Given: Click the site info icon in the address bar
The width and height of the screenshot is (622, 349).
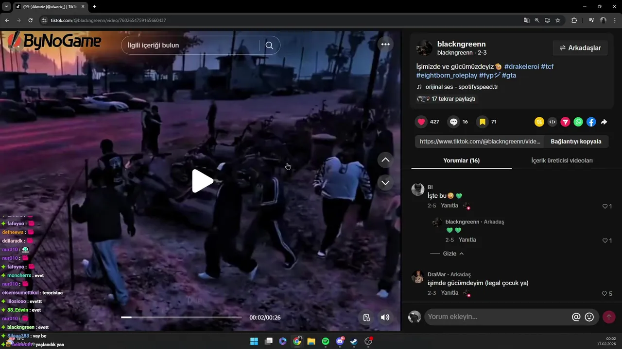Looking at the screenshot, I should [x=44, y=20].
